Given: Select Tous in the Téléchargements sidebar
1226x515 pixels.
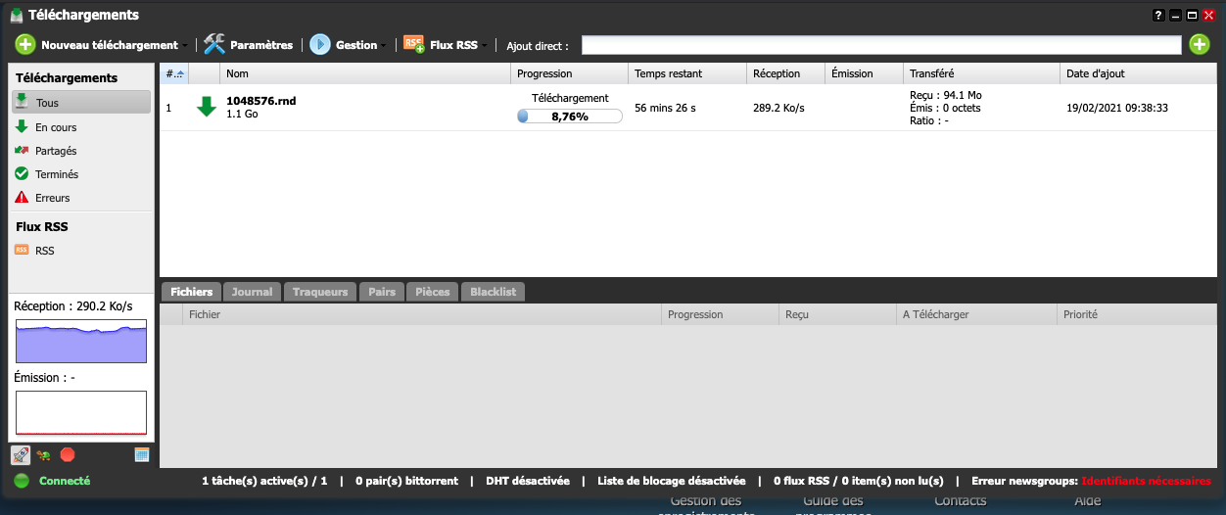Looking at the screenshot, I should [81, 102].
